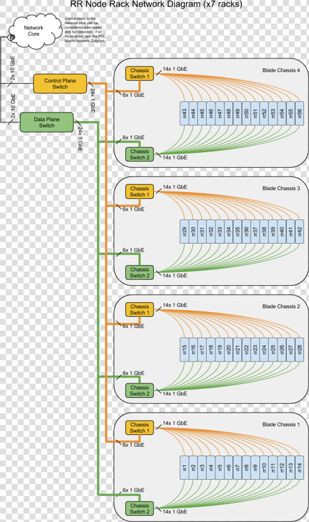Select Chassis Switch 2 in Blade Chassis 3
309x522 pixels.
click(x=140, y=272)
